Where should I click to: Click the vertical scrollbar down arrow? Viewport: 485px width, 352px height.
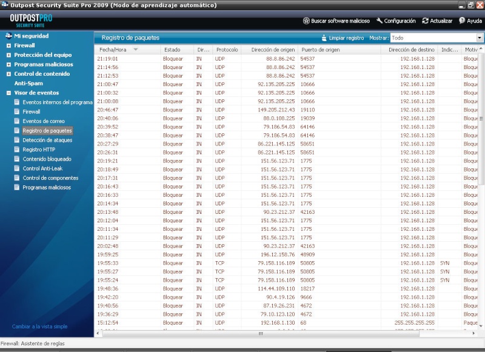coord(481,326)
